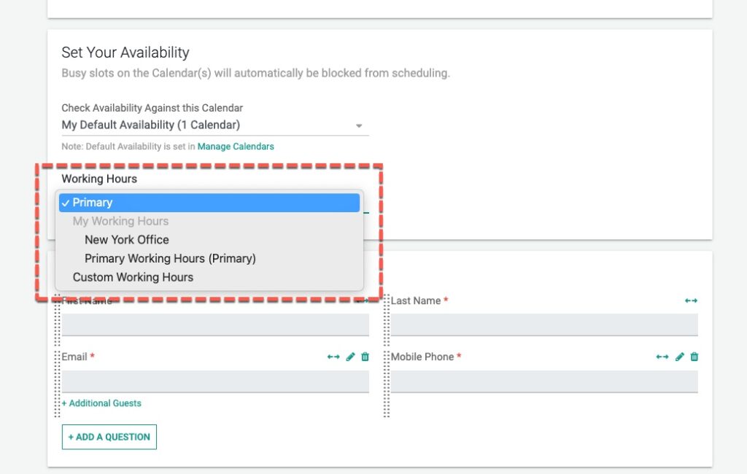Screen dimensions: 747x474
Task: Click the Email field width arrows icon
Action: click(x=333, y=357)
